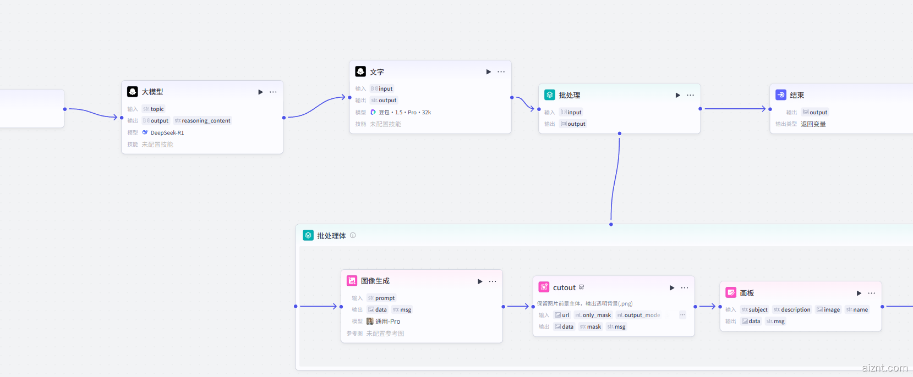The height and width of the screenshot is (377, 913).
Task: Select the data output tag in 图像生成
Action: 378,309
